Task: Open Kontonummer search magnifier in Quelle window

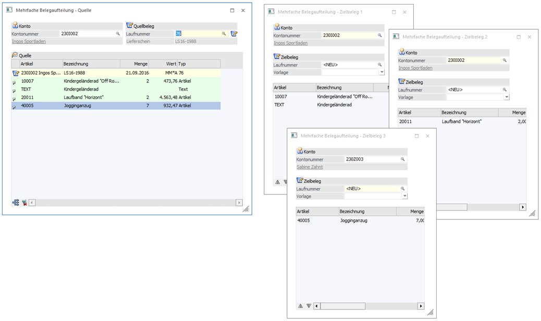Action: pyautogui.click(x=118, y=34)
